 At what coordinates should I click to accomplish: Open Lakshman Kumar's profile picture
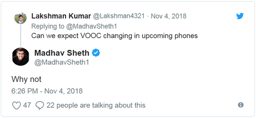click(20, 18)
